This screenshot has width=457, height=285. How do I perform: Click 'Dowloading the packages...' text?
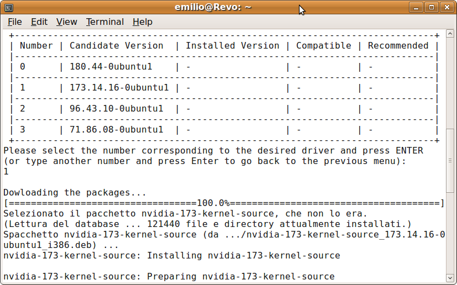75,193
